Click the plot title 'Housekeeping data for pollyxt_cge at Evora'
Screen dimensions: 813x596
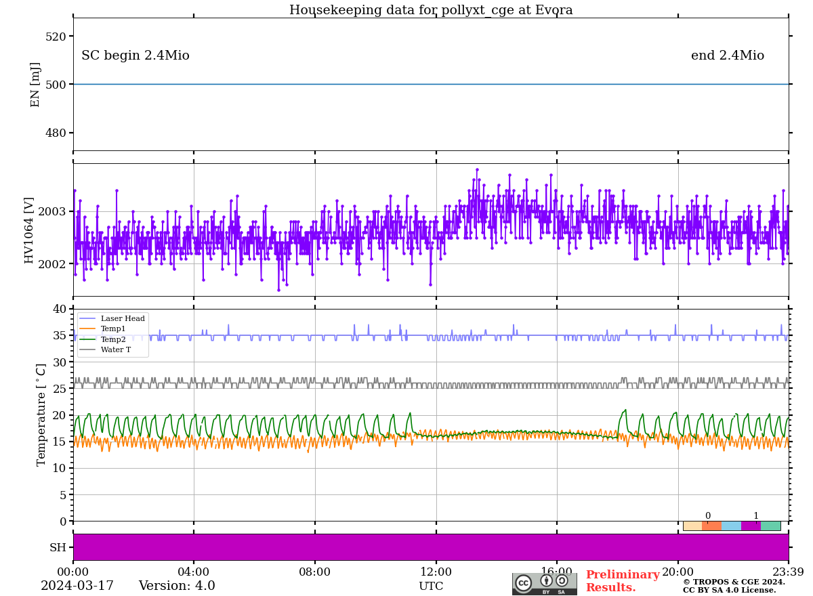[x=431, y=10]
